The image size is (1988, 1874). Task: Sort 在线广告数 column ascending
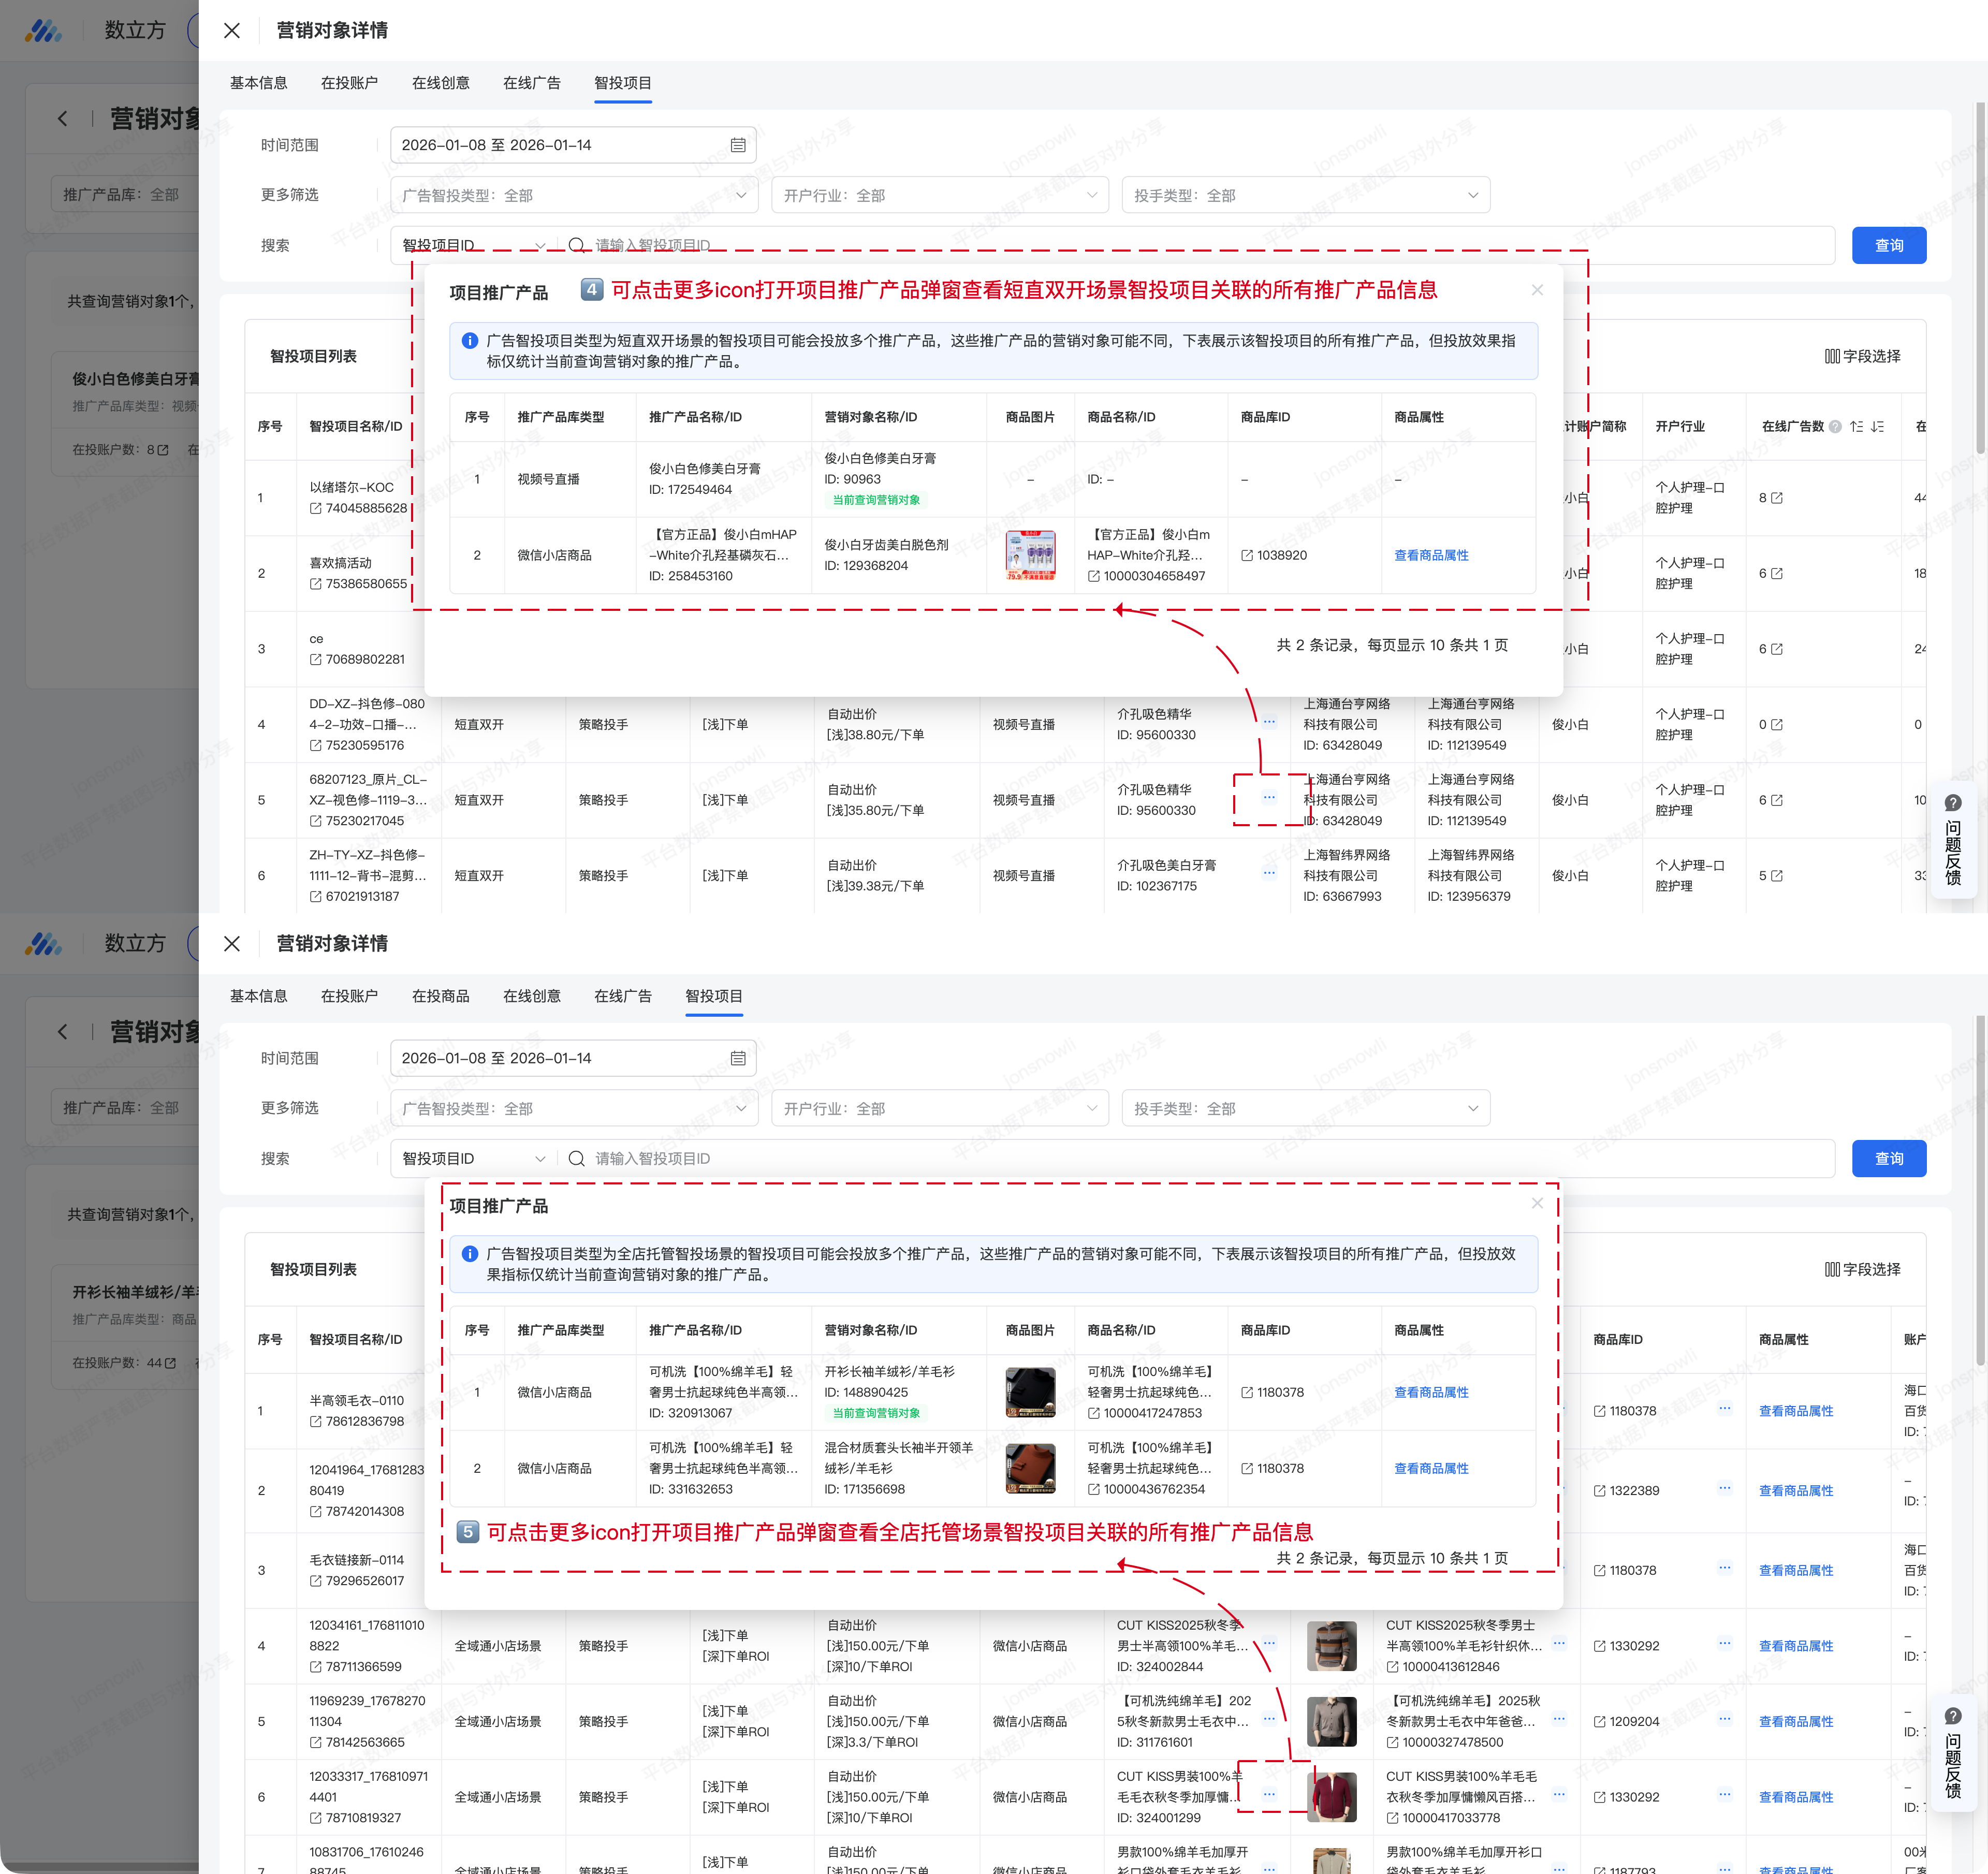click(1856, 427)
